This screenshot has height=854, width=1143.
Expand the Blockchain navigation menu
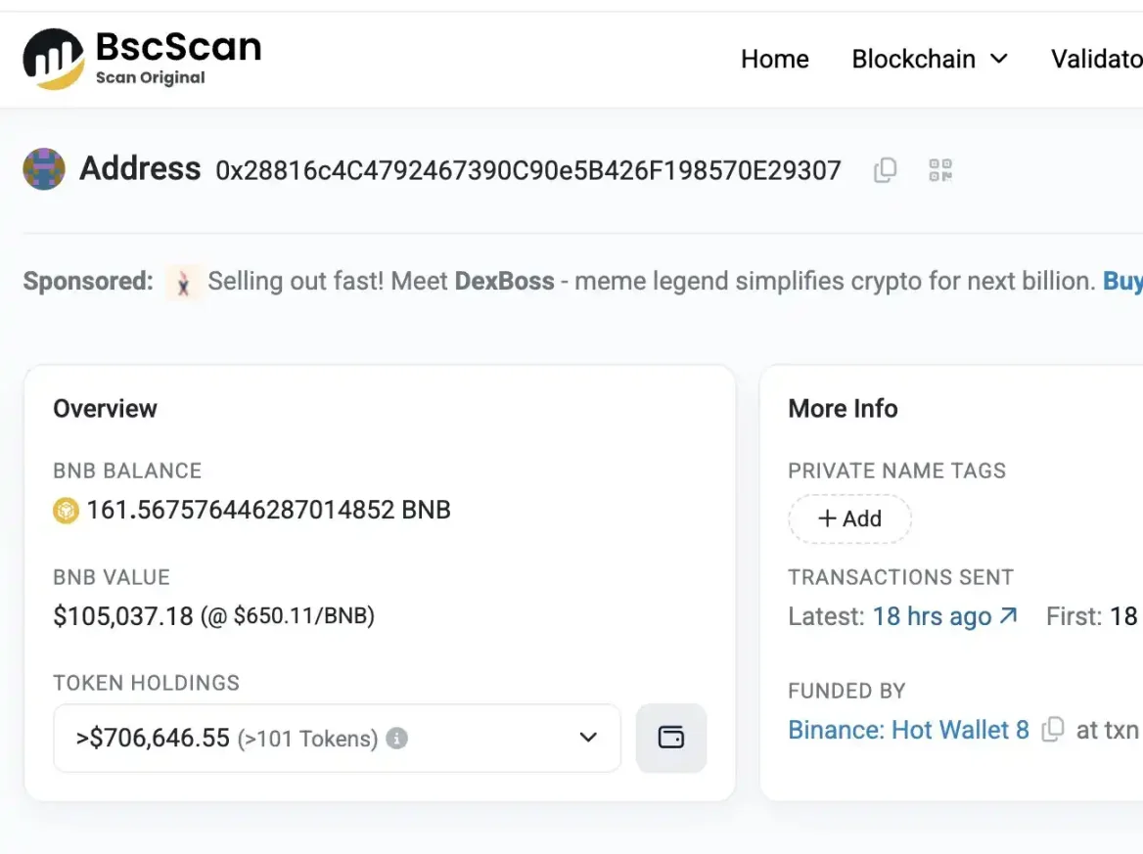click(928, 59)
